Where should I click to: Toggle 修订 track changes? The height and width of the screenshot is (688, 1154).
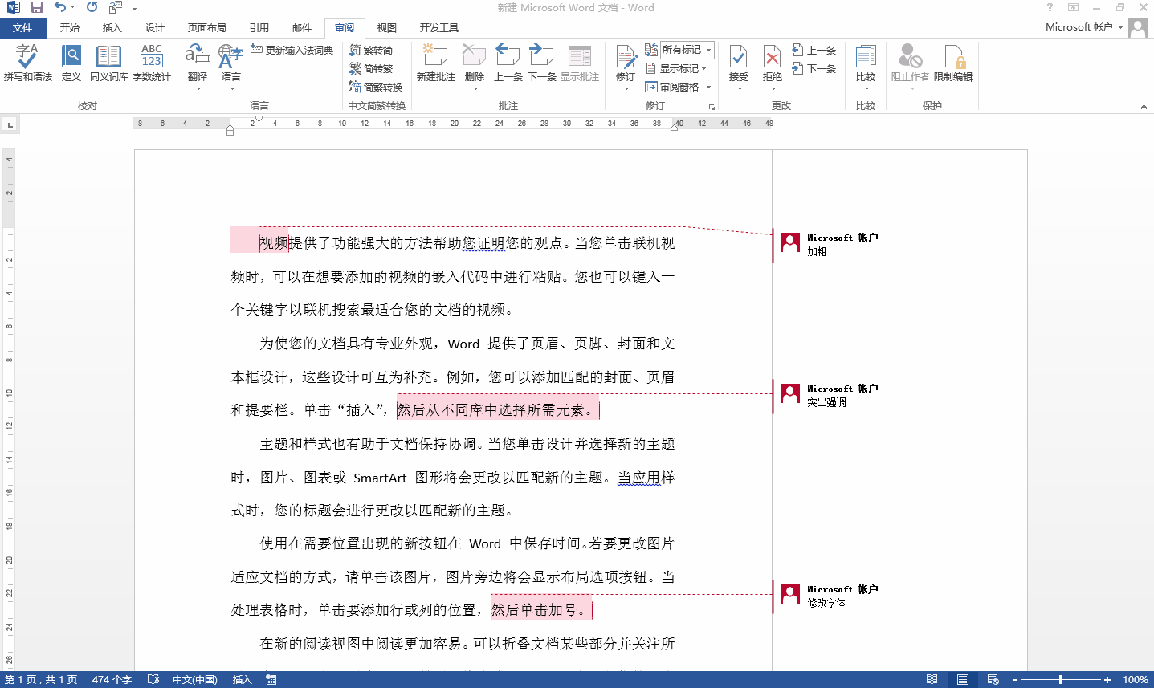pos(625,64)
